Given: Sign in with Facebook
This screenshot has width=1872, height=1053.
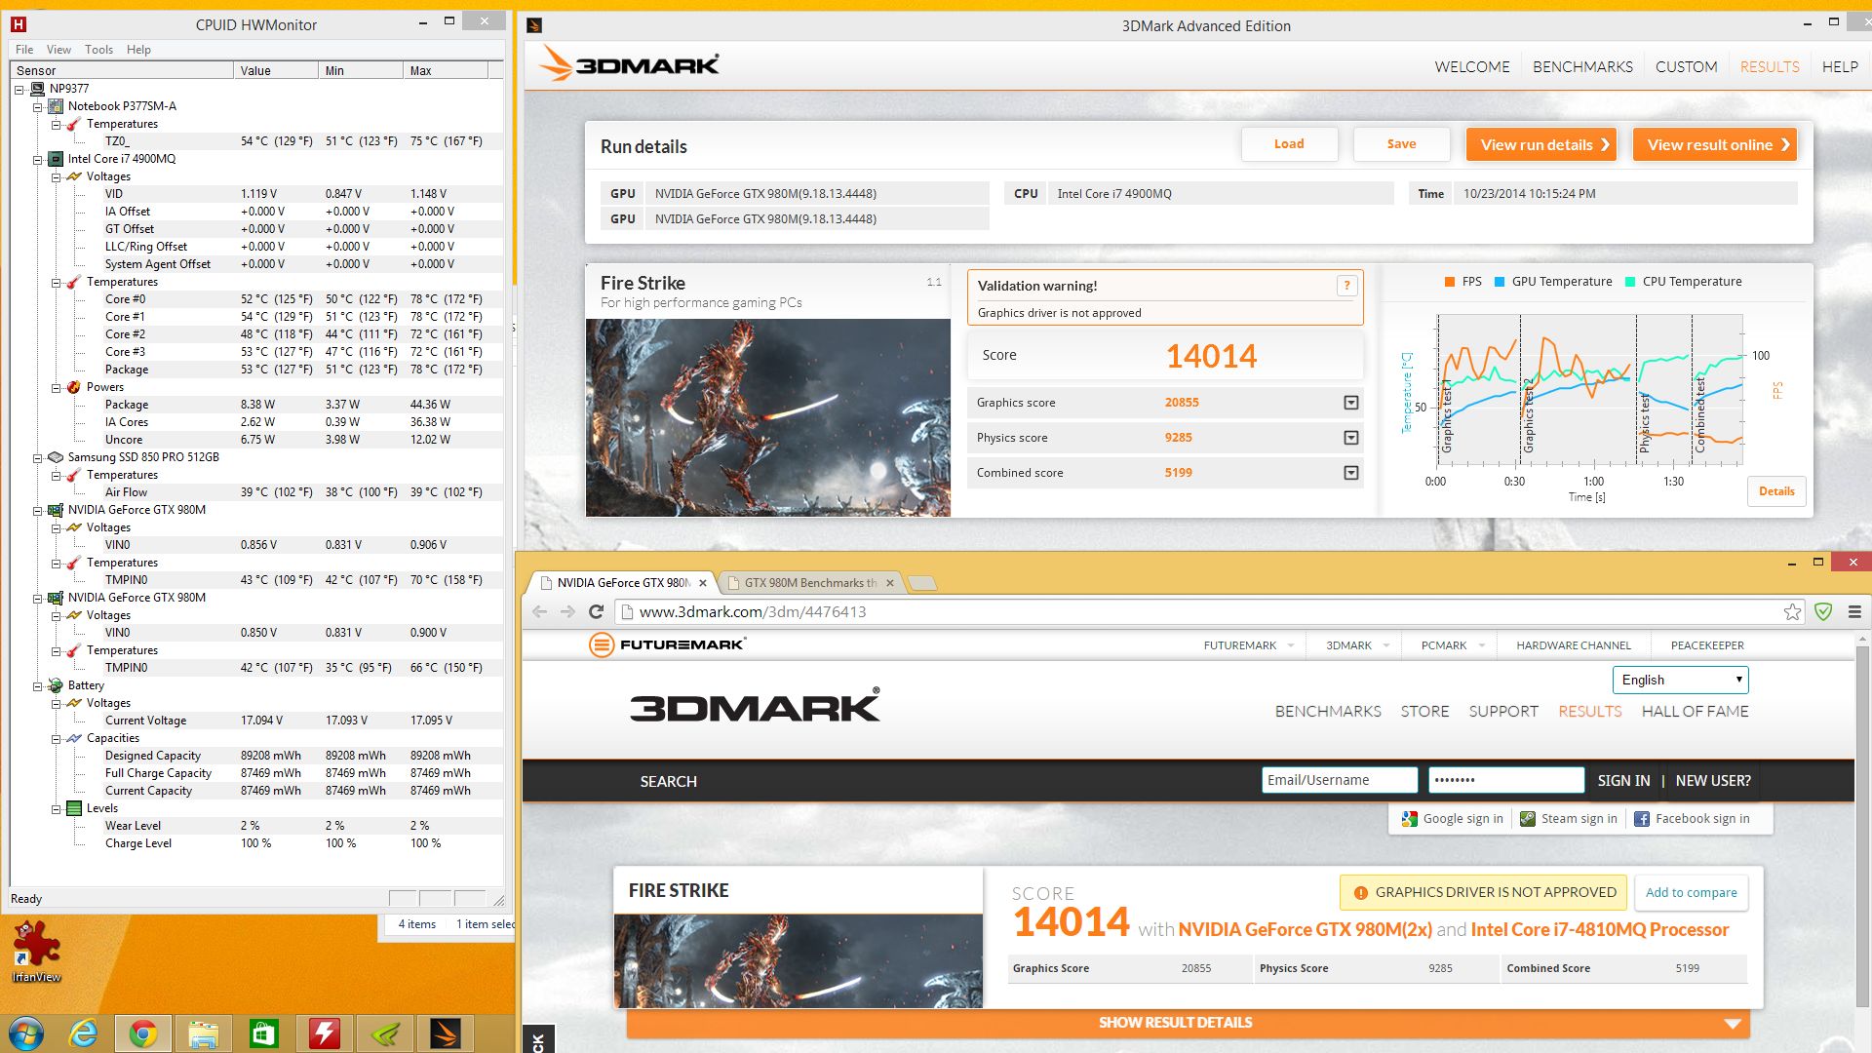Looking at the screenshot, I should pyautogui.click(x=1692, y=819).
